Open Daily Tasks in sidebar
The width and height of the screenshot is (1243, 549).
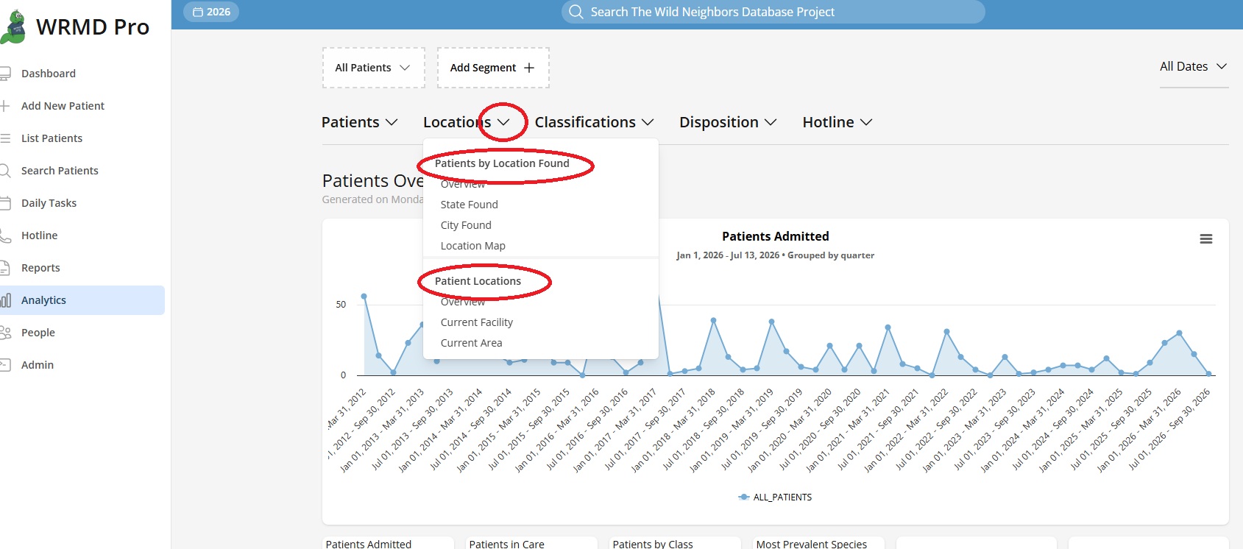pos(49,203)
